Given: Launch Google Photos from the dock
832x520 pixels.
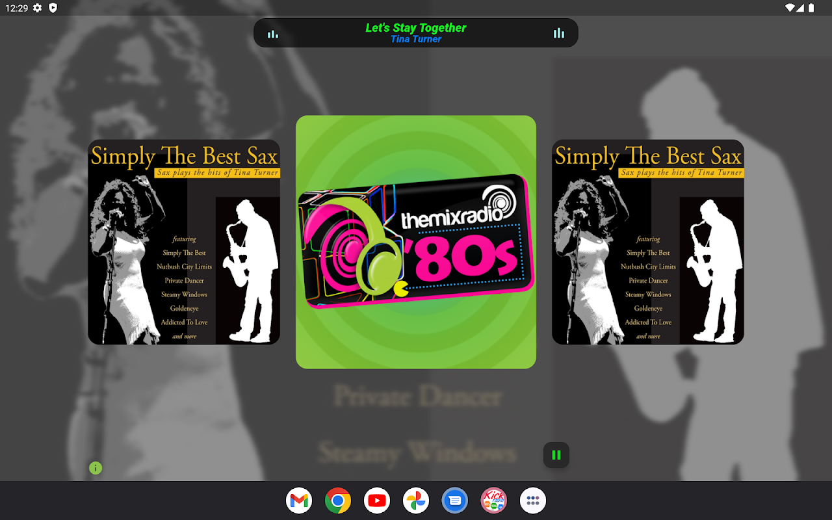Looking at the screenshot, I should 416,500.
